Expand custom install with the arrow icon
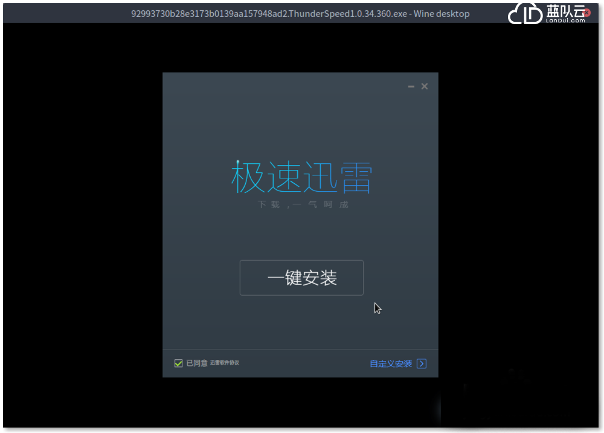604x433 pixels. tap(422, 363)
